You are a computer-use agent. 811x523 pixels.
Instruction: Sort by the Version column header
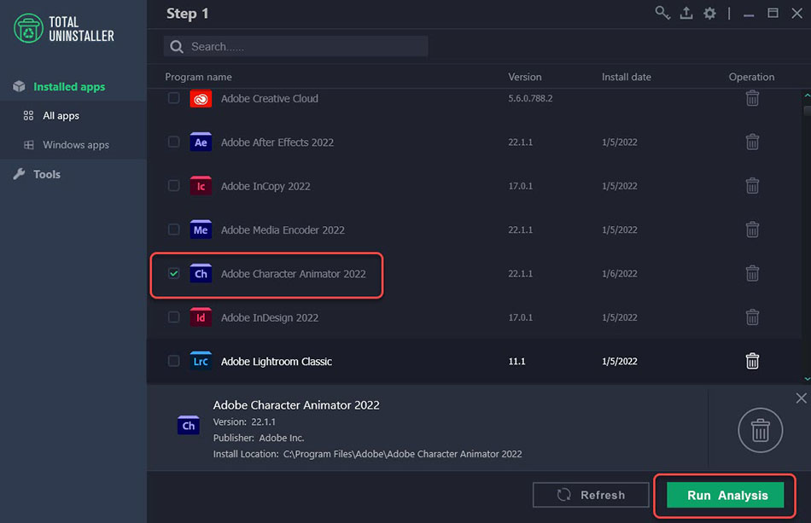pos(524,77)
